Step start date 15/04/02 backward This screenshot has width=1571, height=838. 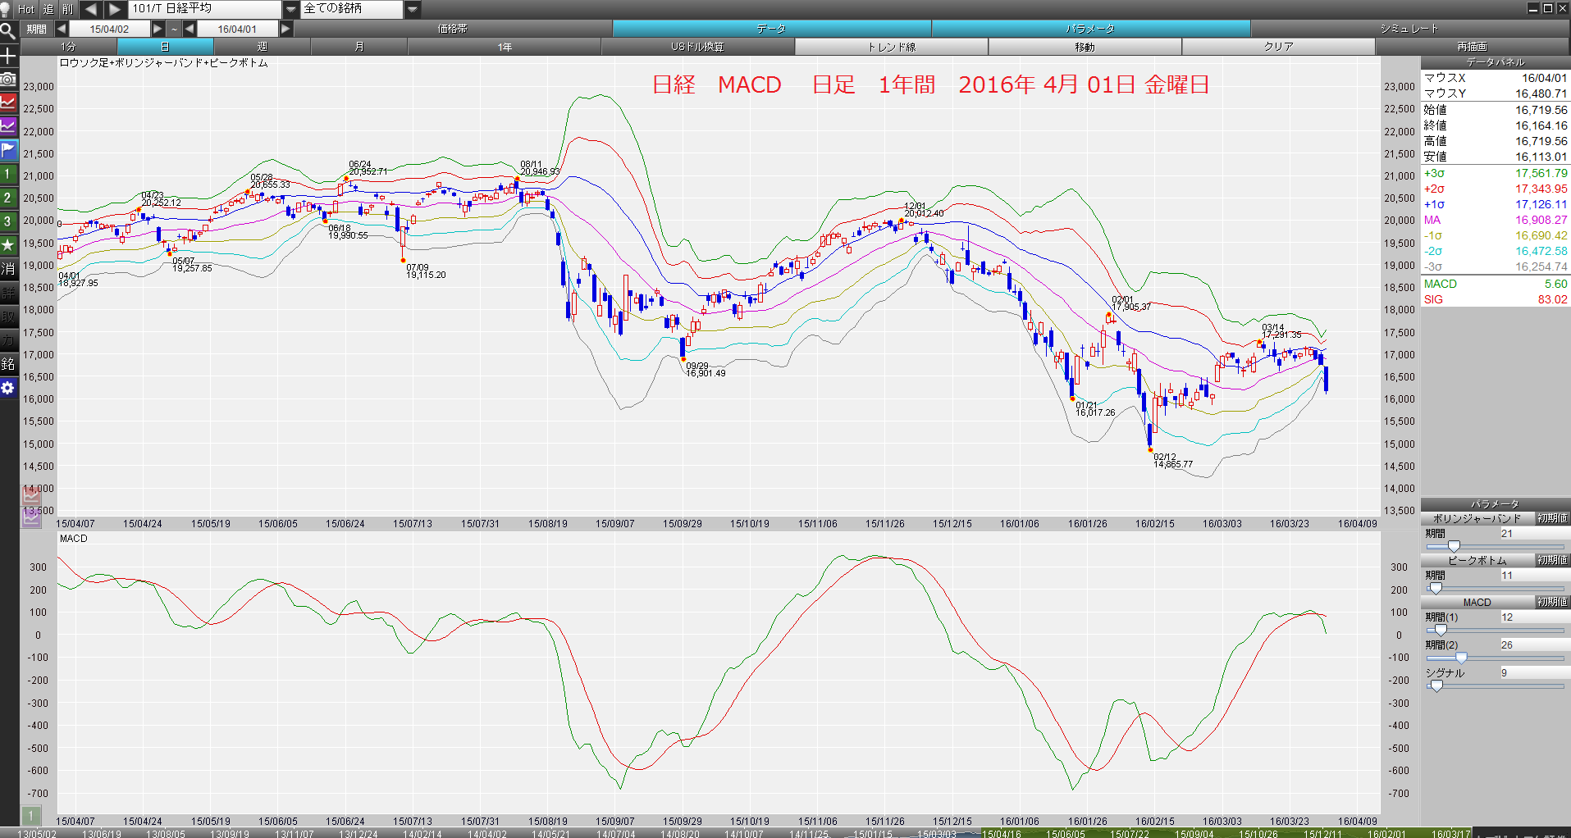pyautogui.click(x=62, y=29)
